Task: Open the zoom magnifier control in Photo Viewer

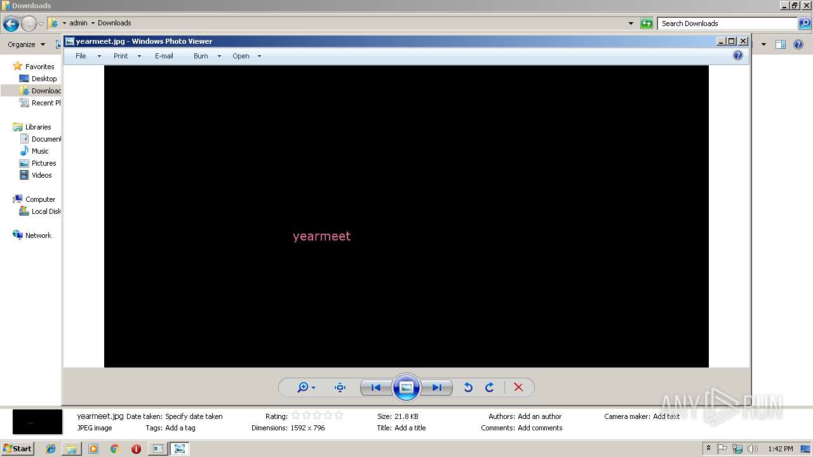Action: tap(303, 387)
